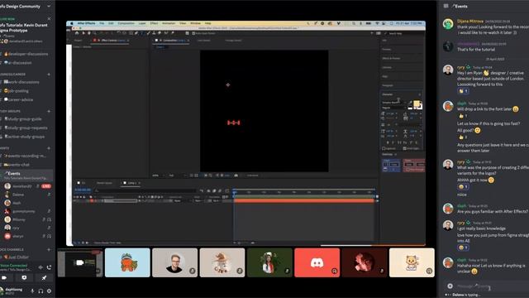Open the active-study-groups channel
This screenshot has width=529, height=298.
tap(24, 137)
